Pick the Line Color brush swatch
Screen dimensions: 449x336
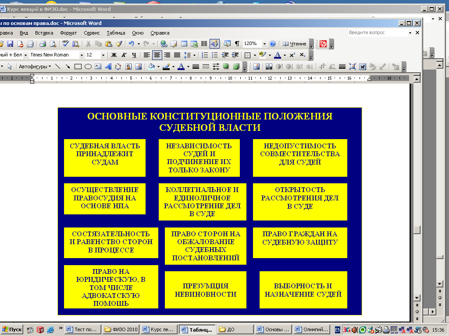tap(166, 66)
